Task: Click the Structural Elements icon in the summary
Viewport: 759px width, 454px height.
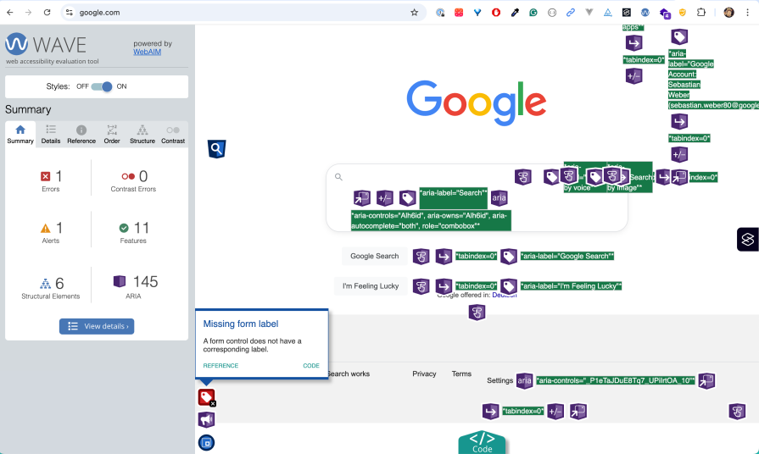Action: click(x=45, y=284)
